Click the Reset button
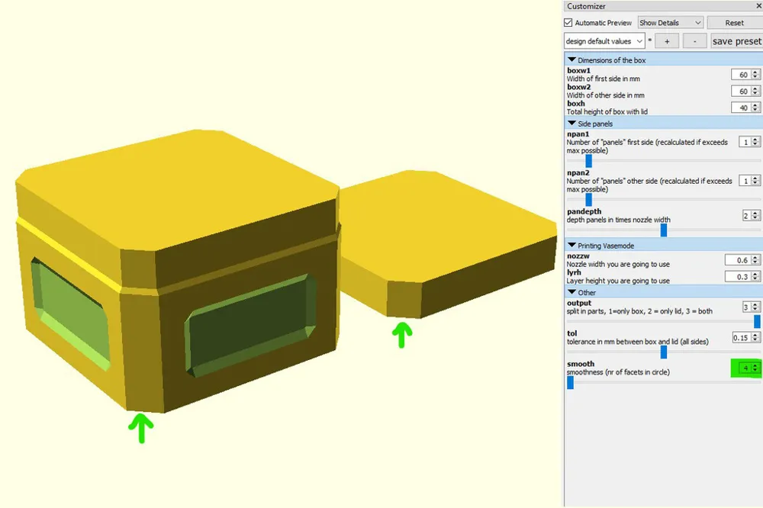 pos(733,22)
